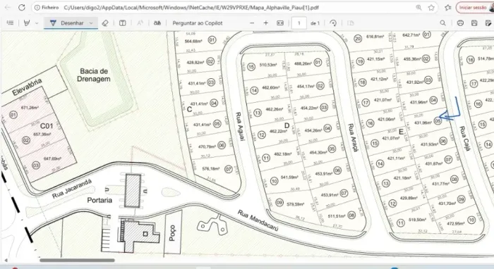Click the browser back arrow

click(x=8, y=7)
